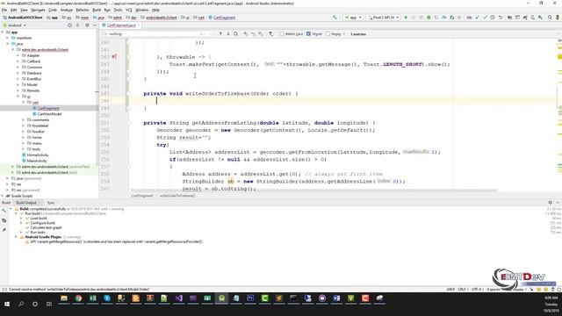Expand the Adapter package

[x=18, y=55]
